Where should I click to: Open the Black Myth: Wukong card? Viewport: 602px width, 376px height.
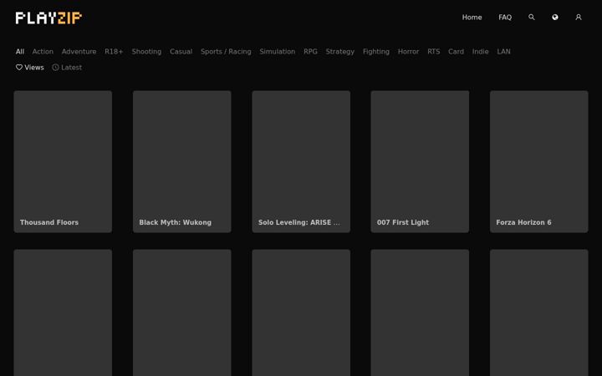pos(182,161)
